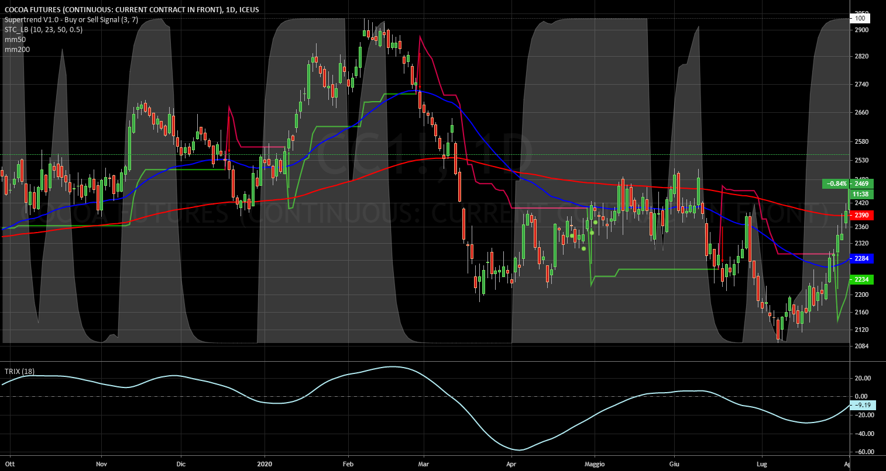The height and width of the screenshot is (471, 886).
Task: Click the mm200 indicator label
Action: pos(17,50)
